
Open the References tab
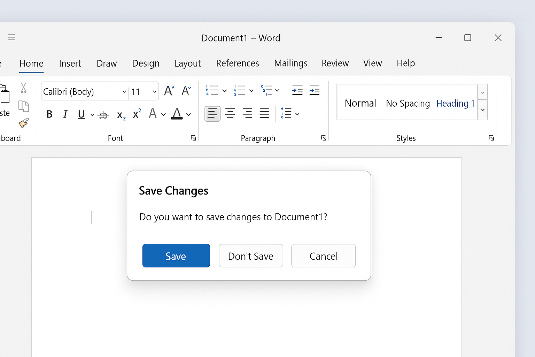[x=238, y=63]
